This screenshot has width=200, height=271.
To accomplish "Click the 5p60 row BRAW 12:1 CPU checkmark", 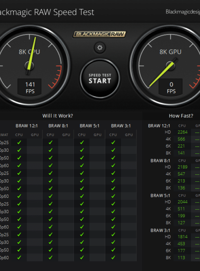I will [x=19, y=227].
